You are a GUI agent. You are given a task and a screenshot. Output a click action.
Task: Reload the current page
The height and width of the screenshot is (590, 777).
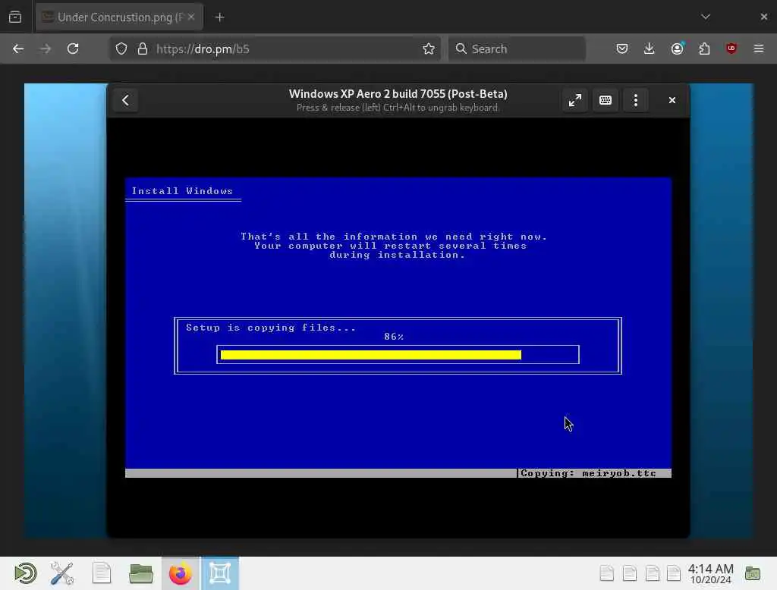[x=73, y=49]
